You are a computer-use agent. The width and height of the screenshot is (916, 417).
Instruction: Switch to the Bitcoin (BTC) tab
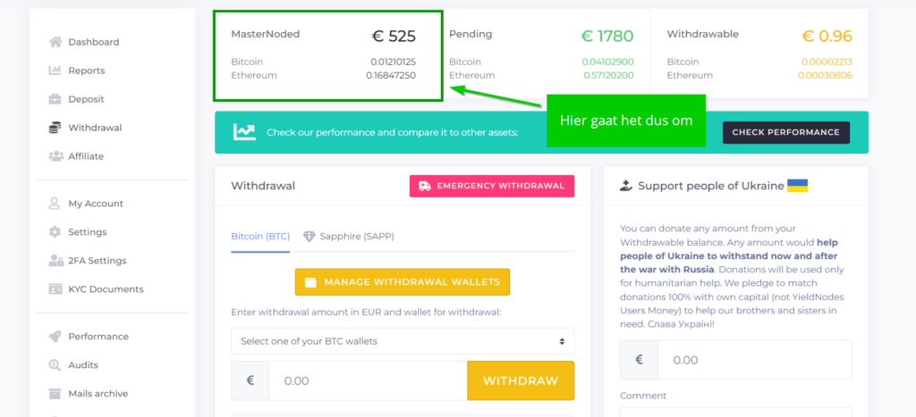tap(260, 237)
